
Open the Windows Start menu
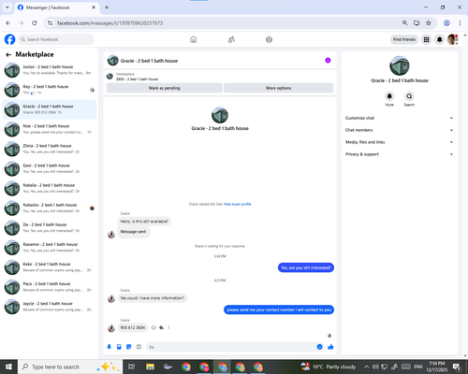8,367
